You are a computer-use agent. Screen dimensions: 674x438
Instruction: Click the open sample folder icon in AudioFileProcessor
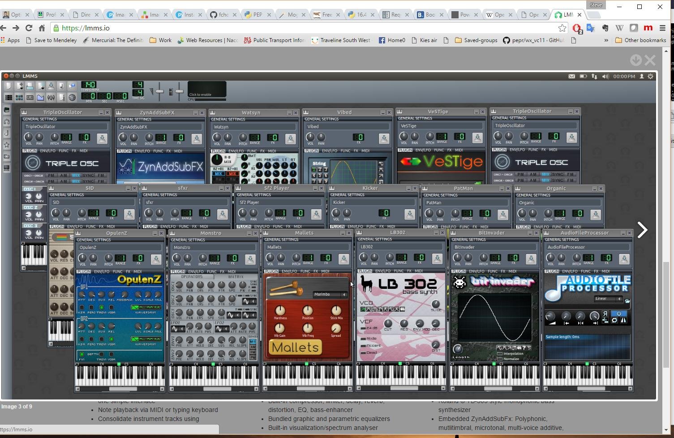coord(627,301)
